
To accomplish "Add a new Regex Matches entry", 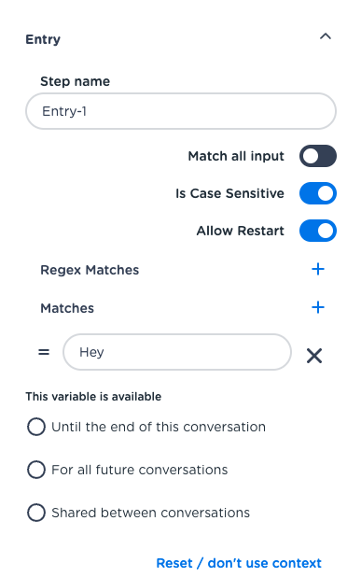I will (x=318, y=270).
